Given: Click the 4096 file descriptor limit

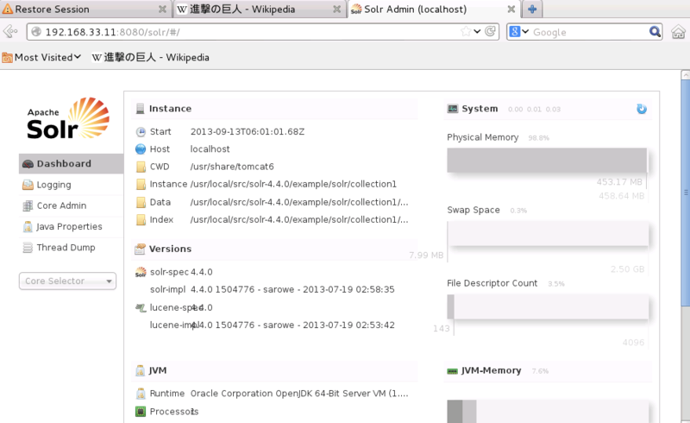Looking at the screenshot, I should pyautogui.click(x=633, y=343).
